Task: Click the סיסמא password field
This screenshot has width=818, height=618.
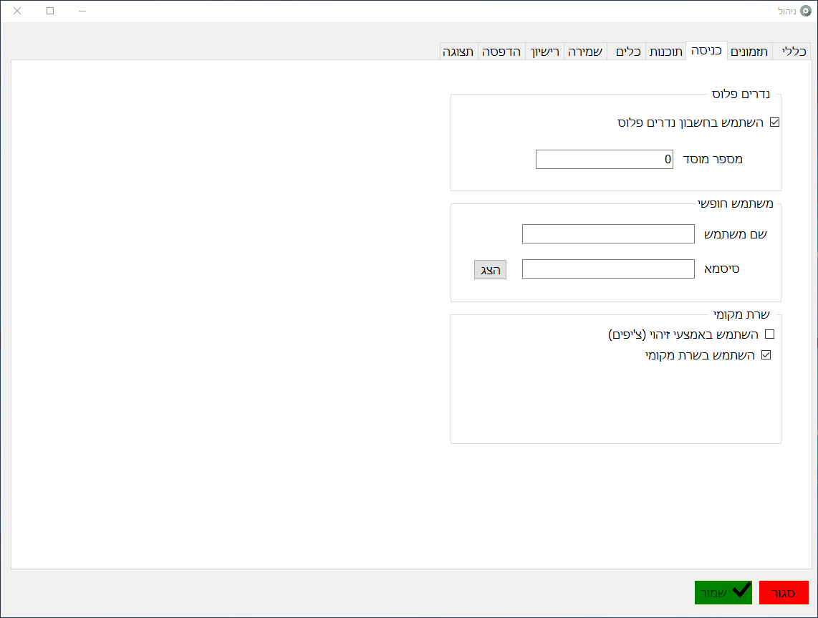Action: click(608, 269)
